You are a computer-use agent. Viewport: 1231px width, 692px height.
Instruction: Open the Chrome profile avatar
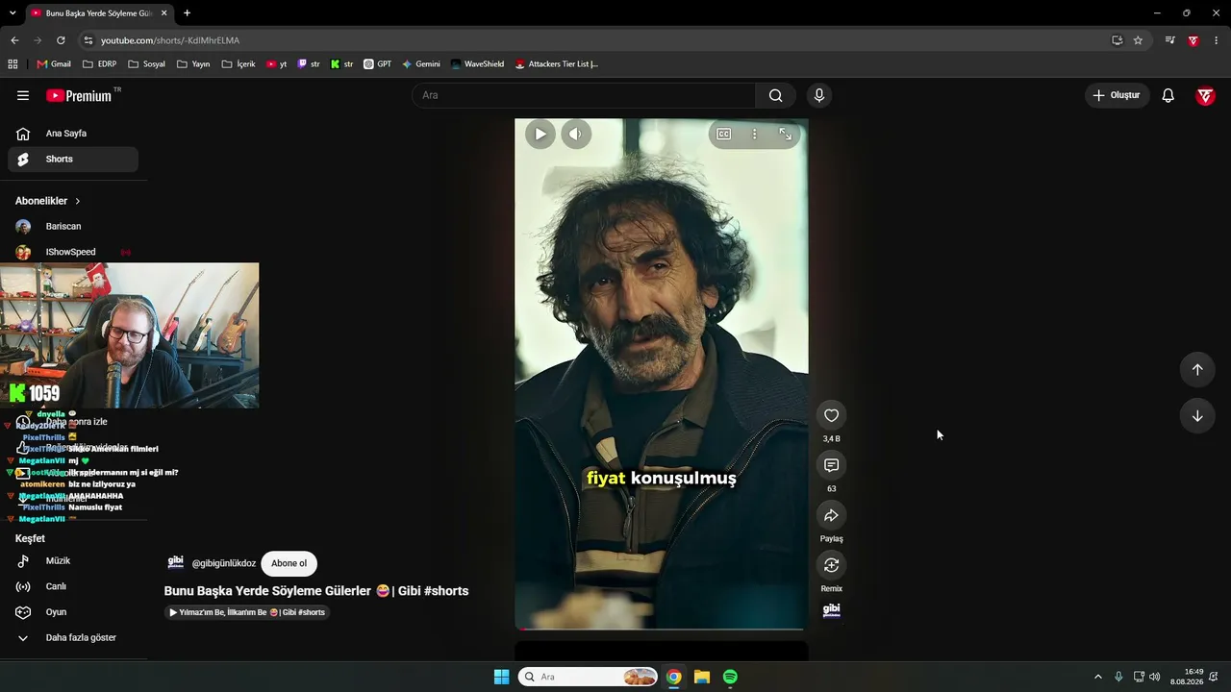pyautogui.click(x=1193, y=40)
